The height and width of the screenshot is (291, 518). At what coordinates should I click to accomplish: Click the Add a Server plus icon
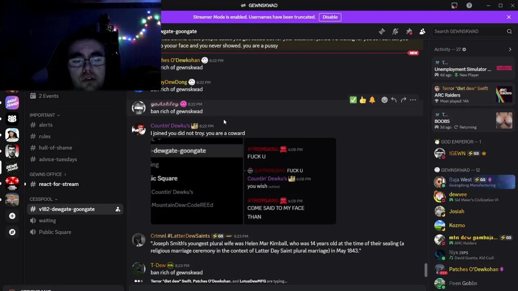click(x=12, y=216)
